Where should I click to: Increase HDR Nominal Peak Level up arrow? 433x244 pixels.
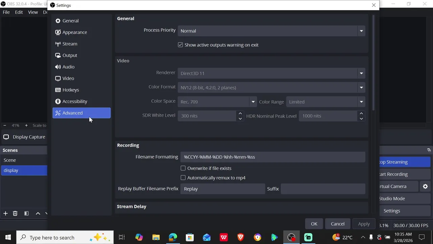click(x=361, y=113)
